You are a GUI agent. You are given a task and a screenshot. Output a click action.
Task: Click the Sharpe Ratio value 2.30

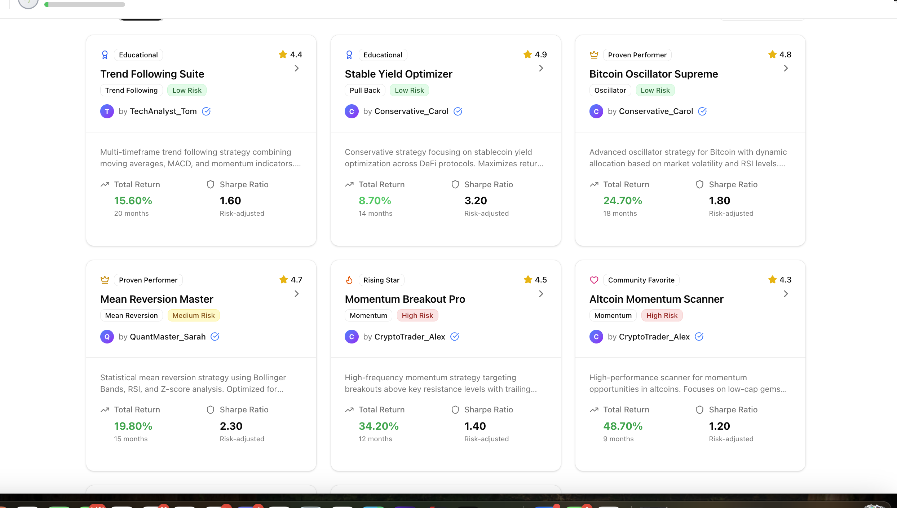pyautogui.click(x=231, y=426)
